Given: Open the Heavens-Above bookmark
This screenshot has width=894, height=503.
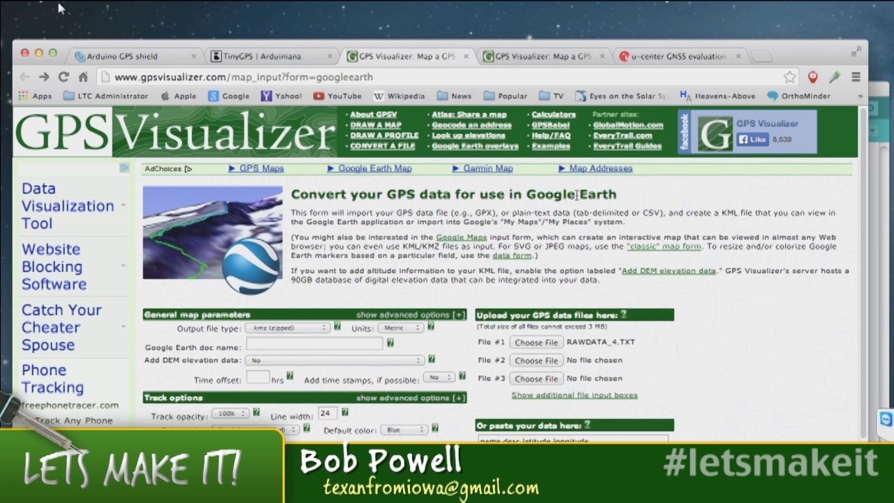Looking at the screenshot, I should click(717, 96).
